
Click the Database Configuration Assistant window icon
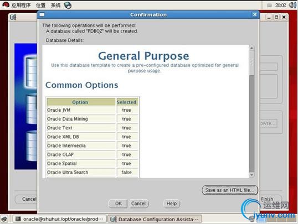click(x=13, y=18)
